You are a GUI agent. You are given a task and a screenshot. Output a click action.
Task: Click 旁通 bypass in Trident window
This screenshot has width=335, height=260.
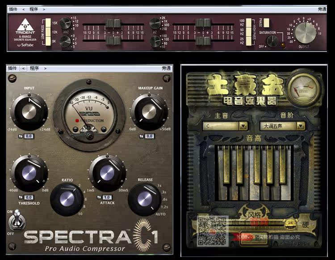point(322,9)
